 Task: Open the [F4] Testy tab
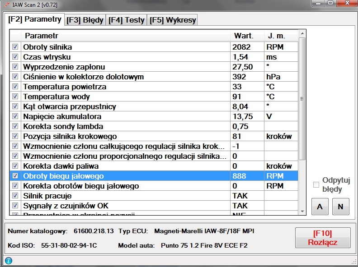coord(127,20)
